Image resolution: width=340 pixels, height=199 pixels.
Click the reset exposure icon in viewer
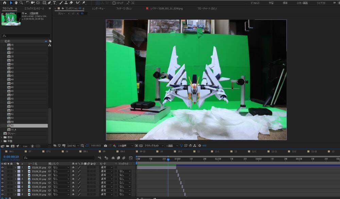(200, 146)
